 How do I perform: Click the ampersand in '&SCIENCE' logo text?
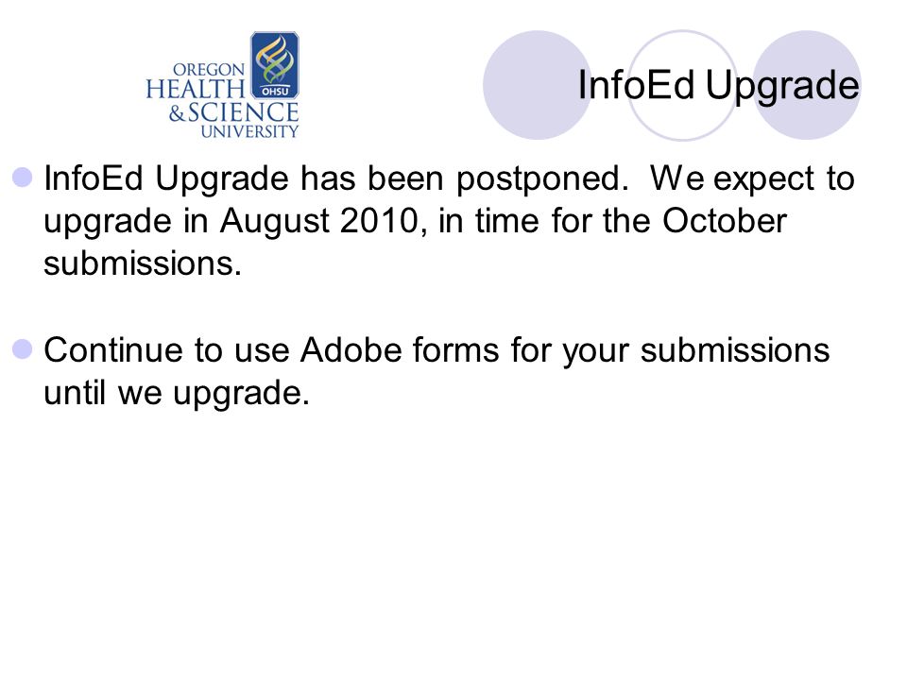point(177,112)
